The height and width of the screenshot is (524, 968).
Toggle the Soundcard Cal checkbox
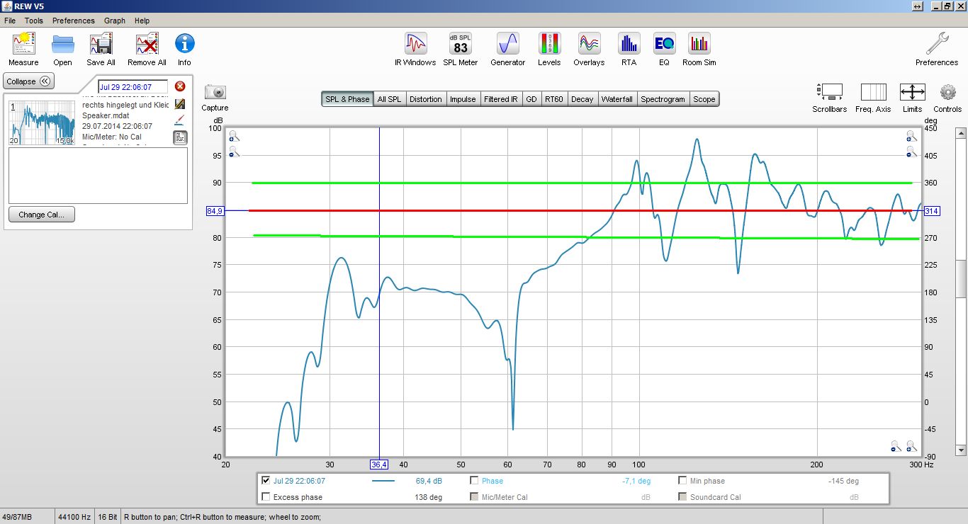682,497
